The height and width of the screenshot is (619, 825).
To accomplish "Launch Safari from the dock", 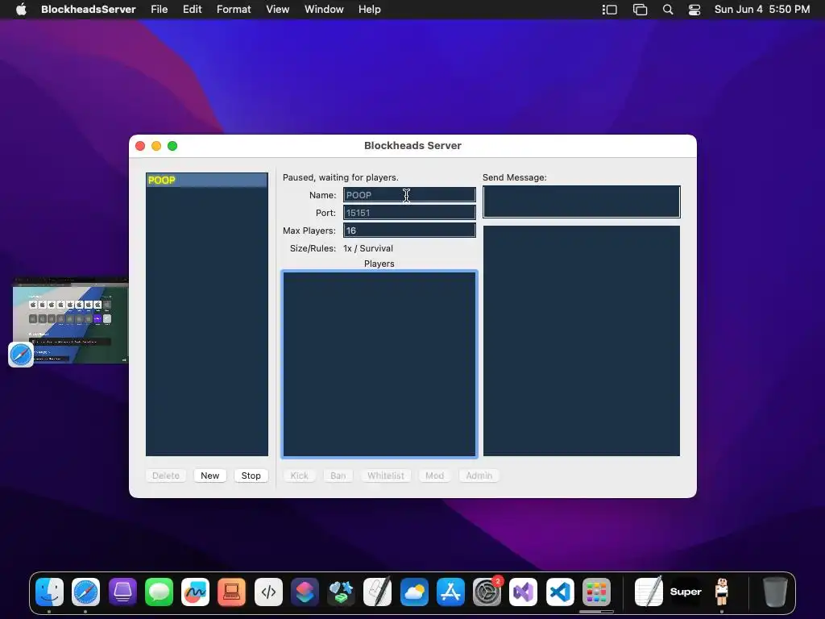I will [x=85, y=592].
